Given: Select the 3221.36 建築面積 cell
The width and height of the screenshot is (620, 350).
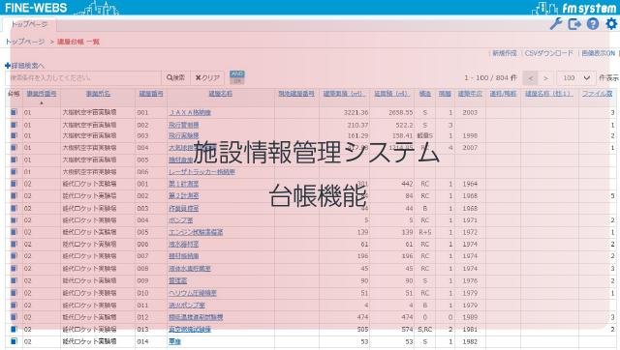Looking at the screenshot, I should 356,112.
